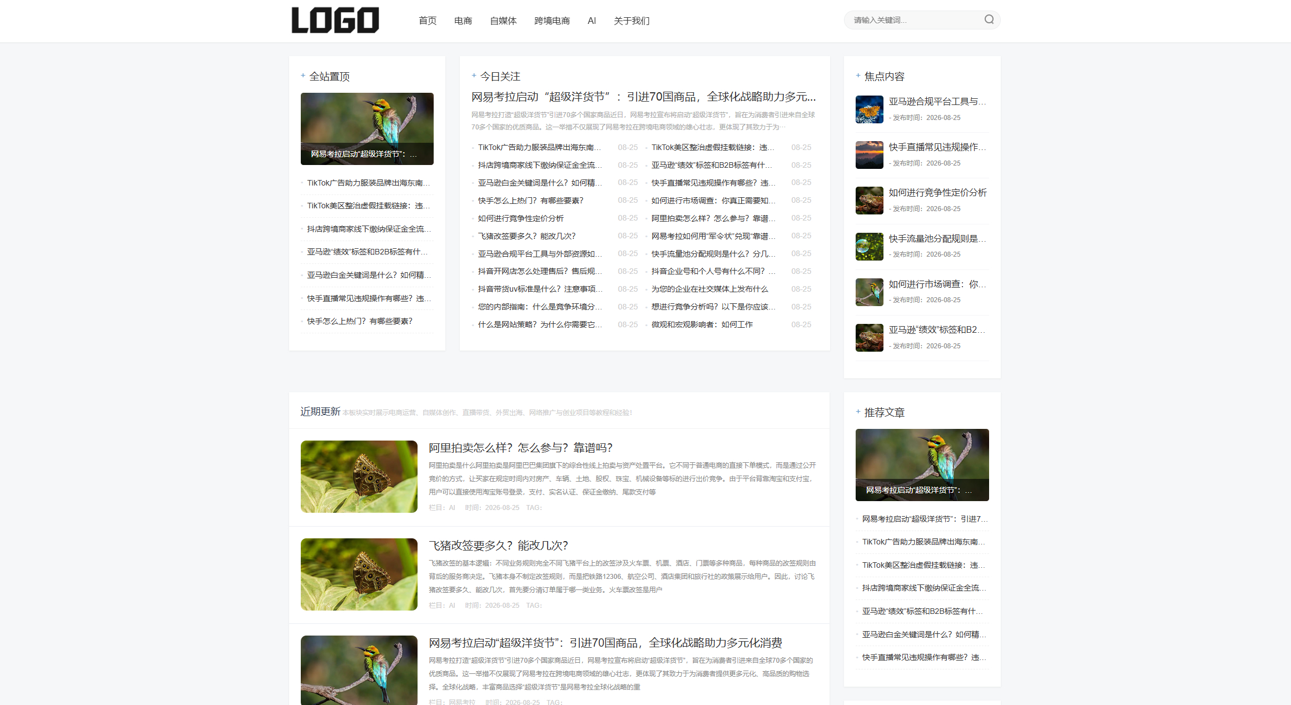The height and width of the screenshot is (705, 1291).
Task: Click 栏目 AI category under 飞猪改签 article
Action: 452,606
